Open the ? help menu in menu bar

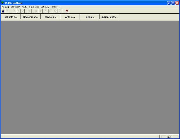[x=60, y=7]
